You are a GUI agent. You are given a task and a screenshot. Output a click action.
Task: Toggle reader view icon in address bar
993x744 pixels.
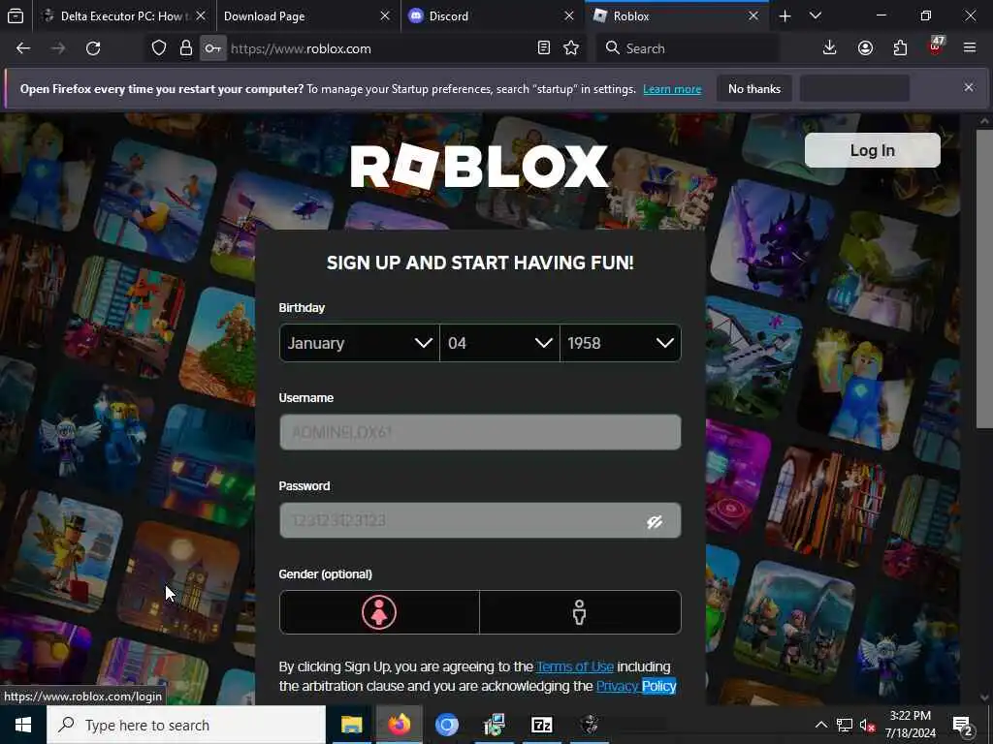tap(543, 48)
